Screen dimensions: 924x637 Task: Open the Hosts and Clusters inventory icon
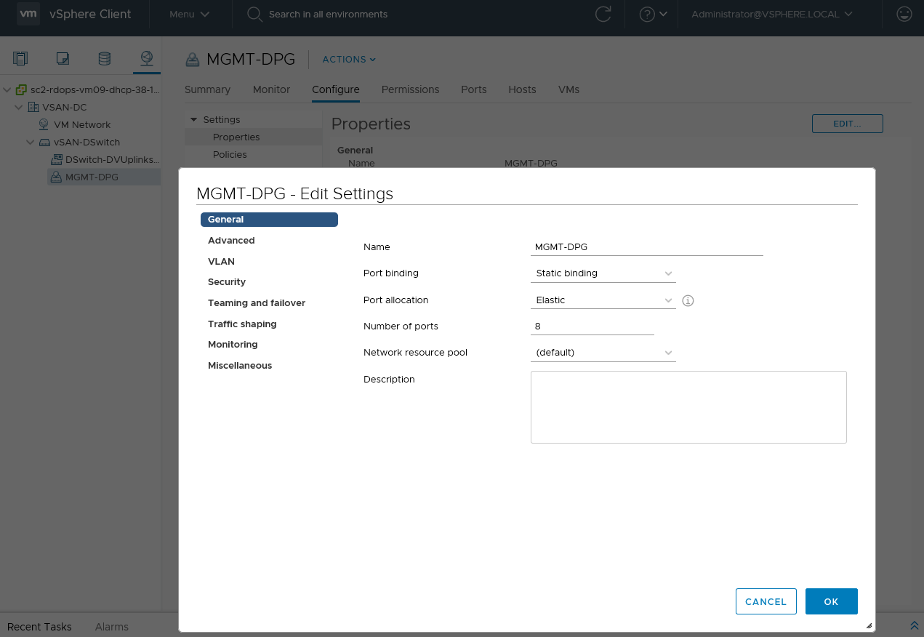[20, 58]
